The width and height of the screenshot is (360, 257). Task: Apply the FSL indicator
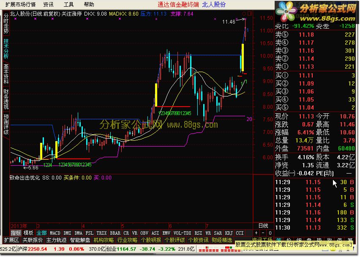click(x=89, y=233)
